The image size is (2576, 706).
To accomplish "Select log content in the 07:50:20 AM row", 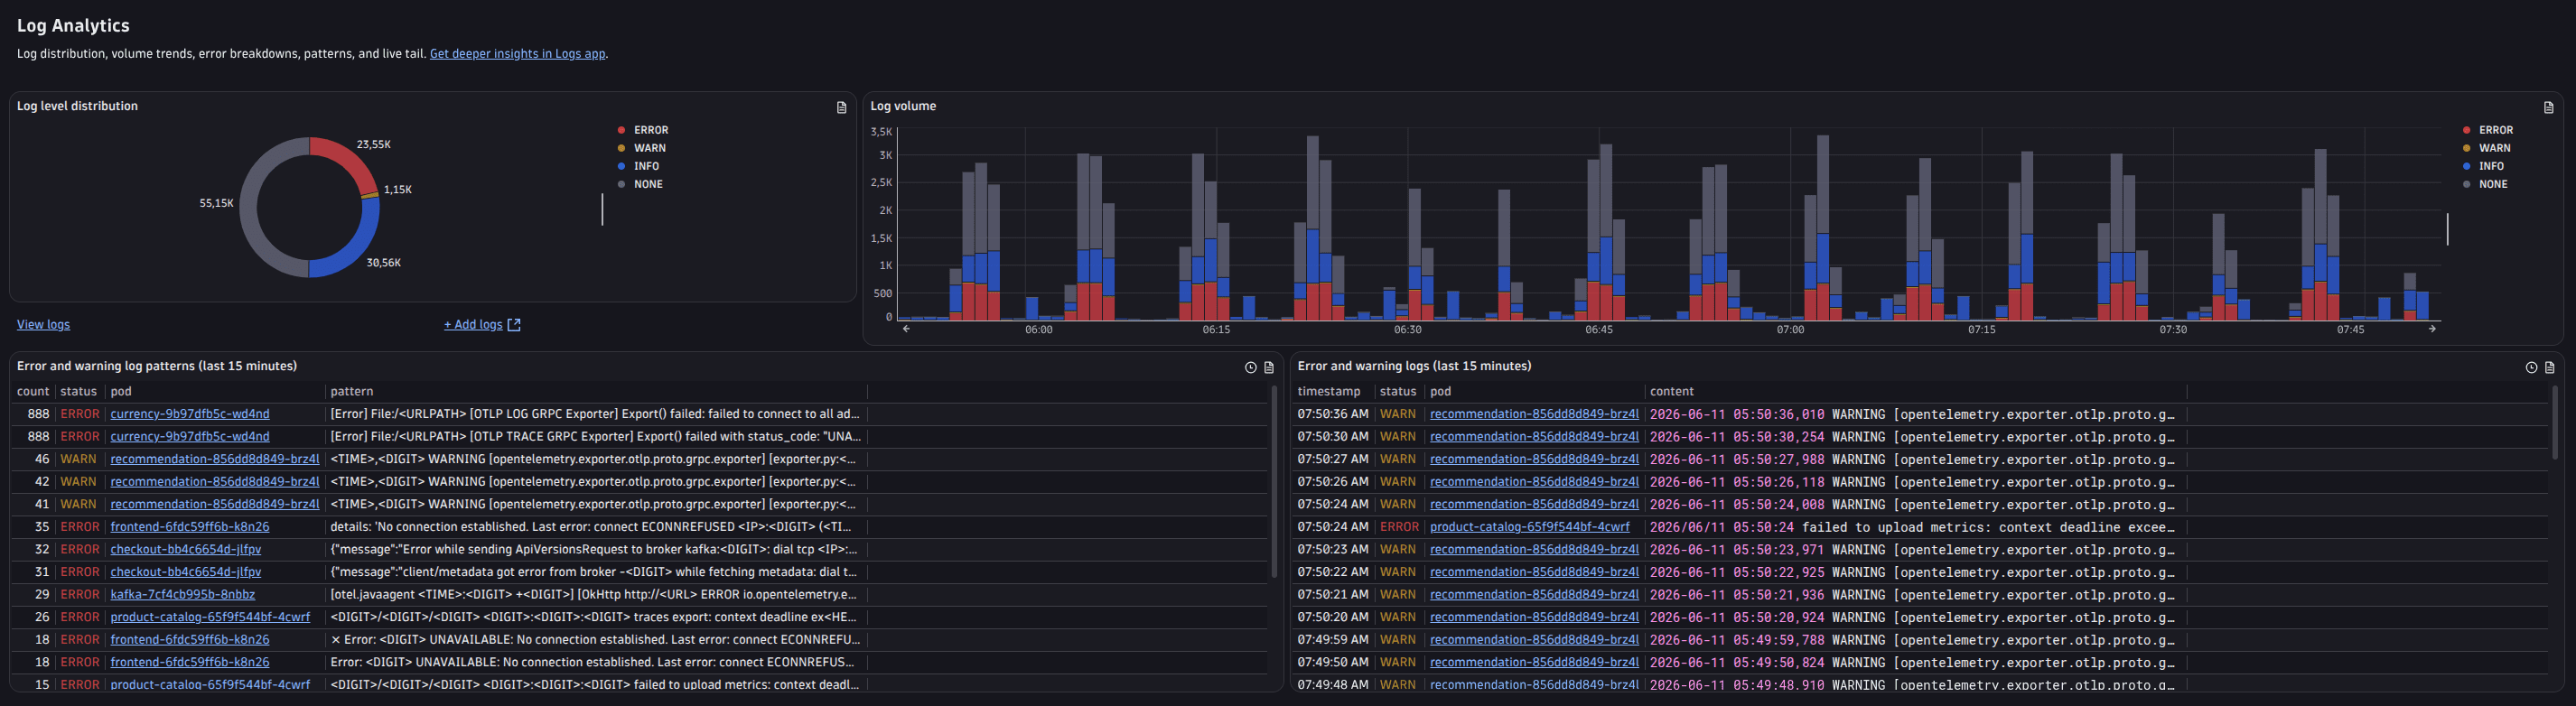I will (1912, 617).
